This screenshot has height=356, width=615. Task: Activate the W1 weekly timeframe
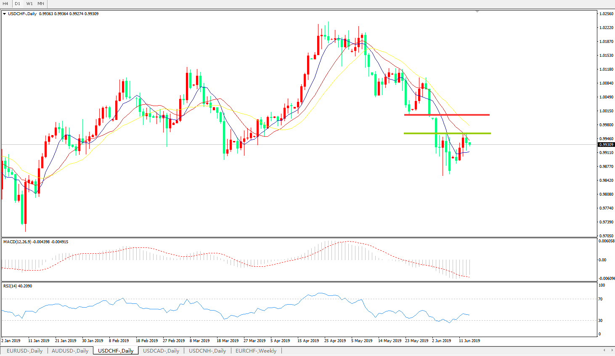pos(29,4)
